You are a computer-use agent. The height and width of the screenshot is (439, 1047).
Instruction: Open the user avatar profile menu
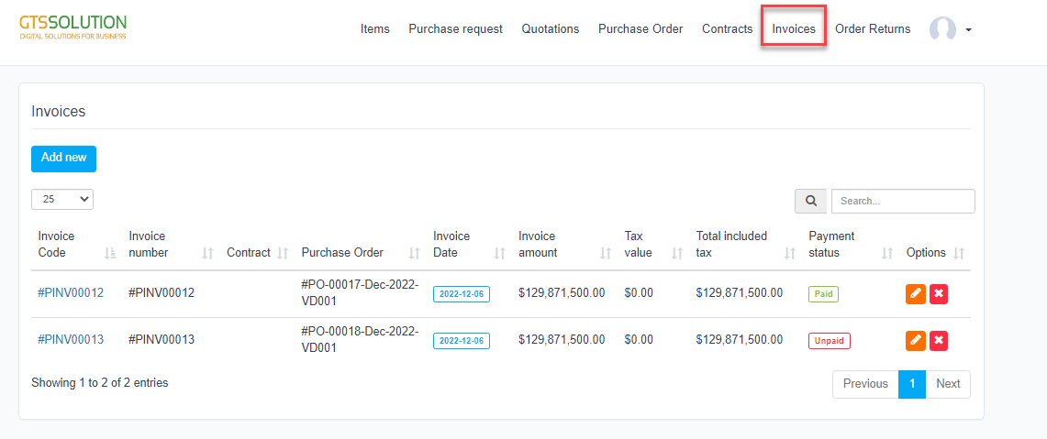click(942, 29)
